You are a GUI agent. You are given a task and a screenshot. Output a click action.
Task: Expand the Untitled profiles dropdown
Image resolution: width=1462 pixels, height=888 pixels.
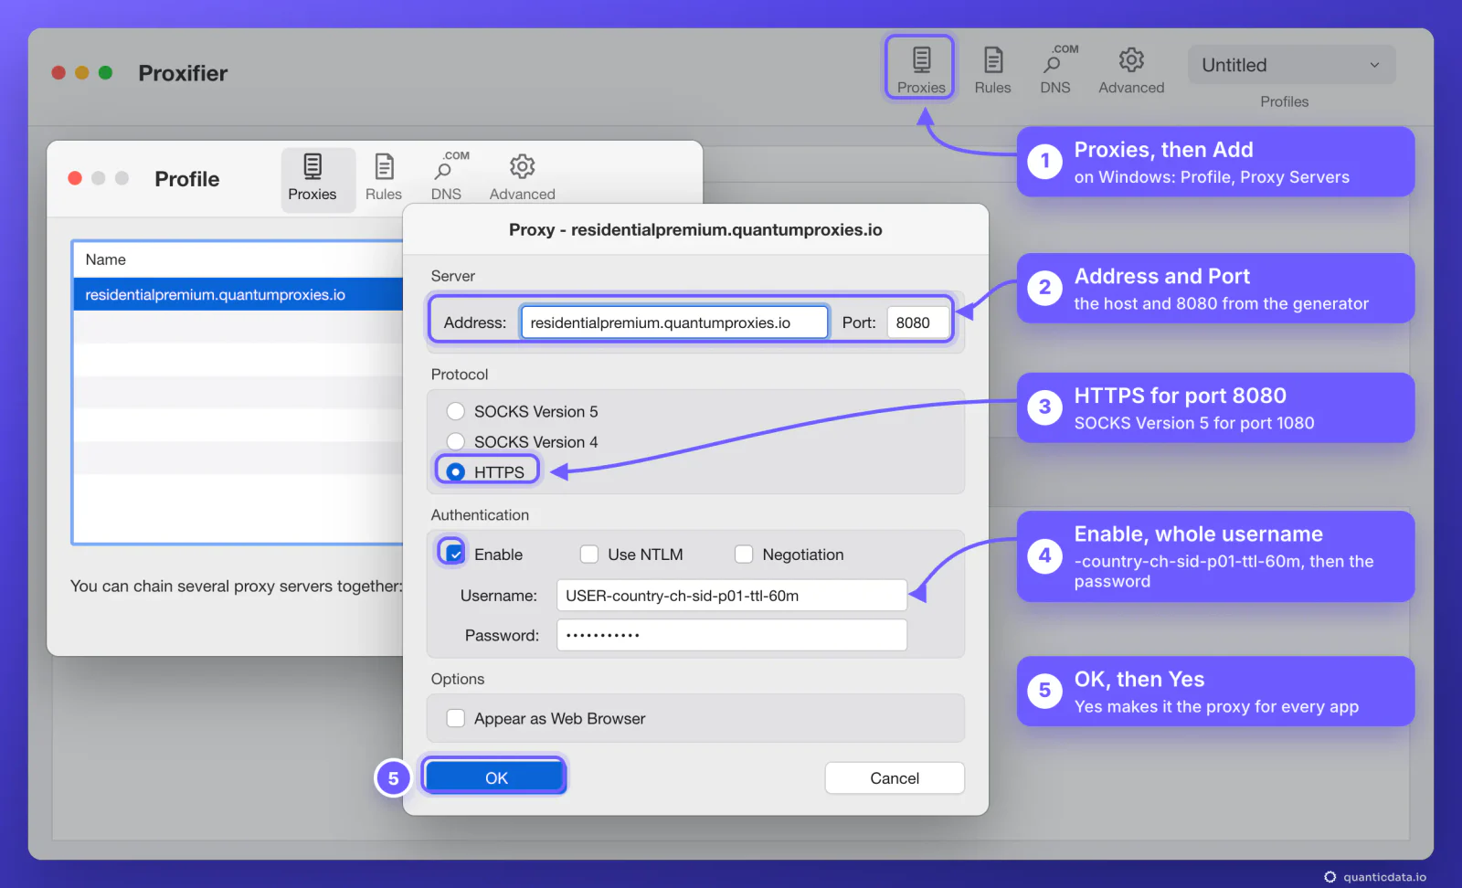[1291, 65]
